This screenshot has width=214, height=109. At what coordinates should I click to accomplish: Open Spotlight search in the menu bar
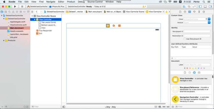tap(204, 2)
